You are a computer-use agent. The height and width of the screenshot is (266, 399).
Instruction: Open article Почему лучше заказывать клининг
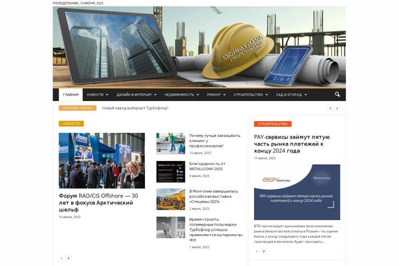click(215, 141)
